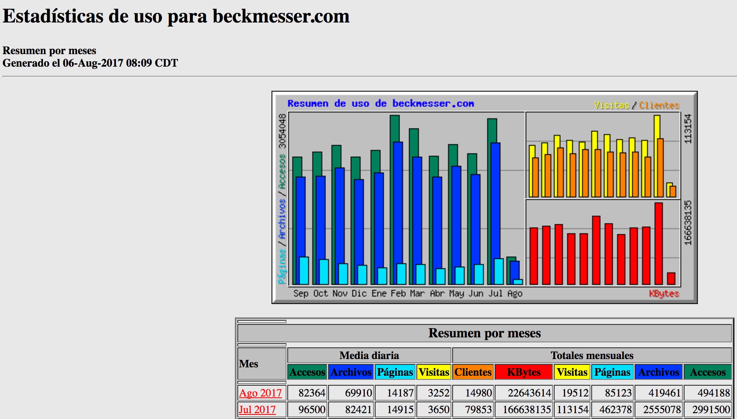Image resolution: width=737 pixels, height=419 pixels.
Task: Click the yellow Visitas legend in chart
Action: (x=611, y=105)
